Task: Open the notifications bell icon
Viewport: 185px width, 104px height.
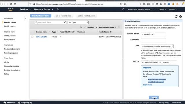Action: tap(123, 9)
